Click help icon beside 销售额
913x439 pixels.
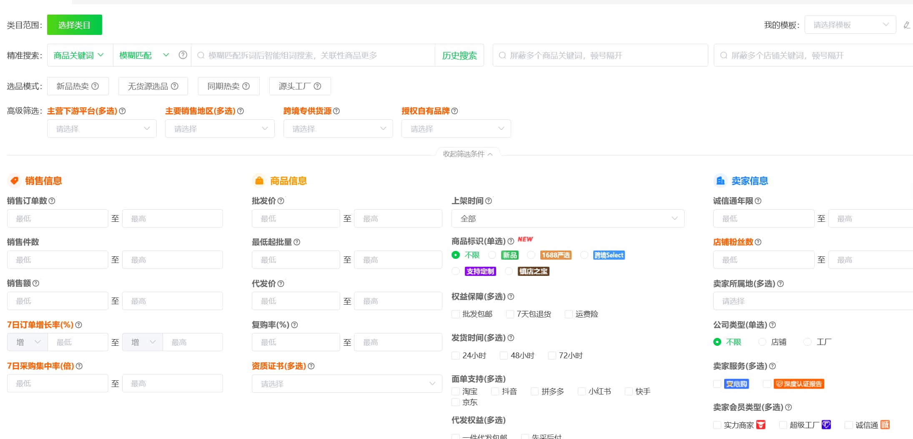[36, 283]
